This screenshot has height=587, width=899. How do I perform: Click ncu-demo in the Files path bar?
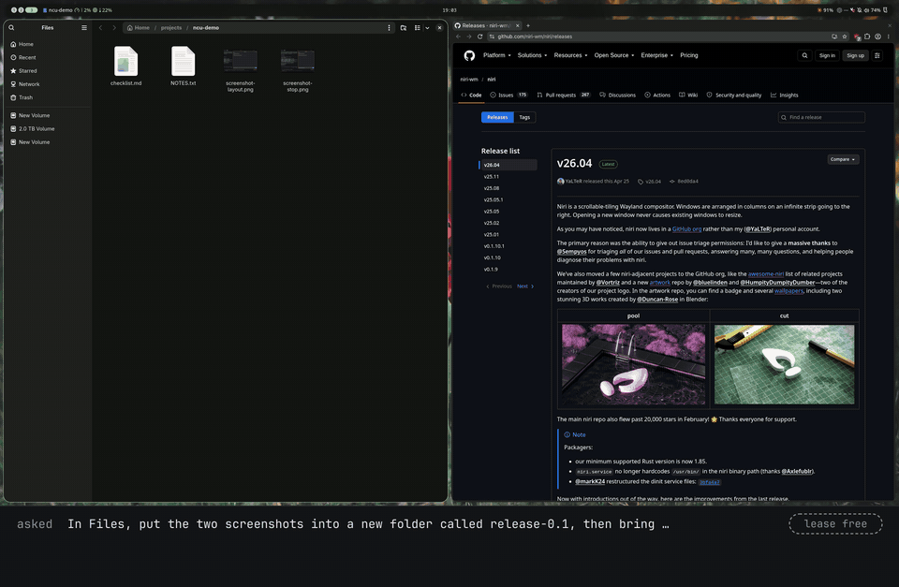(x=206, y=27)
